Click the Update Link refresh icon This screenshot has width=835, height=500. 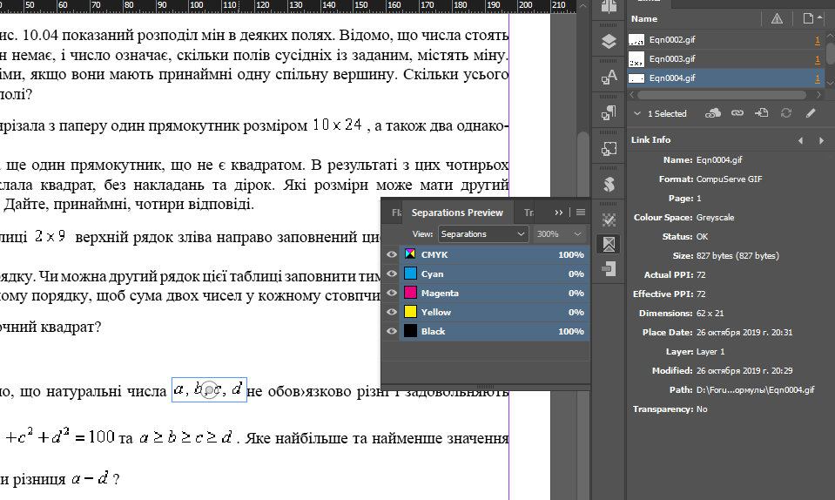click(786, 113)
